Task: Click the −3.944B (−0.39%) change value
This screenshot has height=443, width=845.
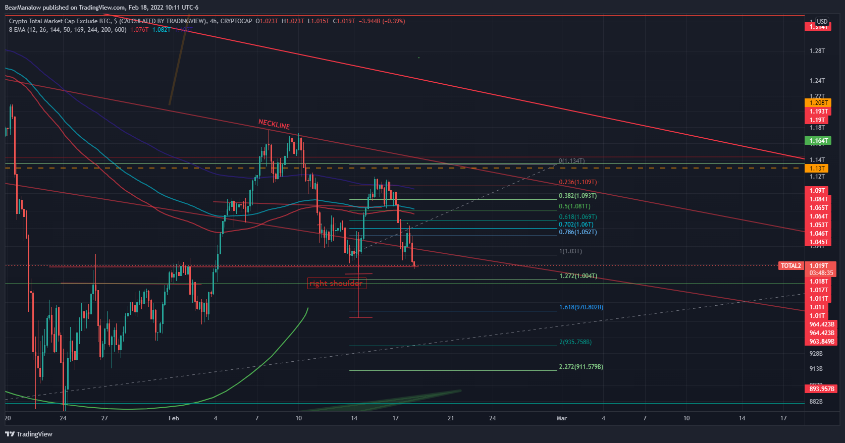Action: (x=382, y=21)
